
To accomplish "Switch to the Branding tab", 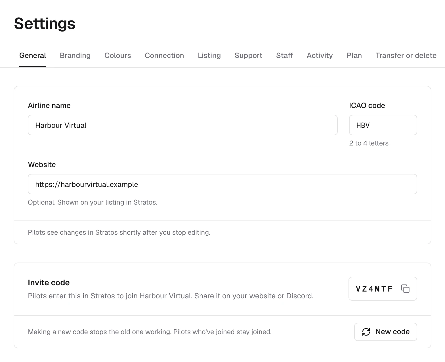I will tap(75, 55).
